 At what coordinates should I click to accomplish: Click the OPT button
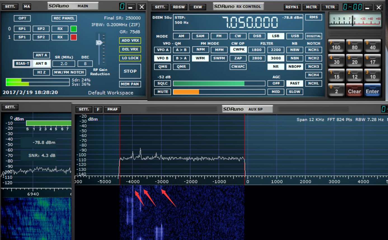[22, 18]
